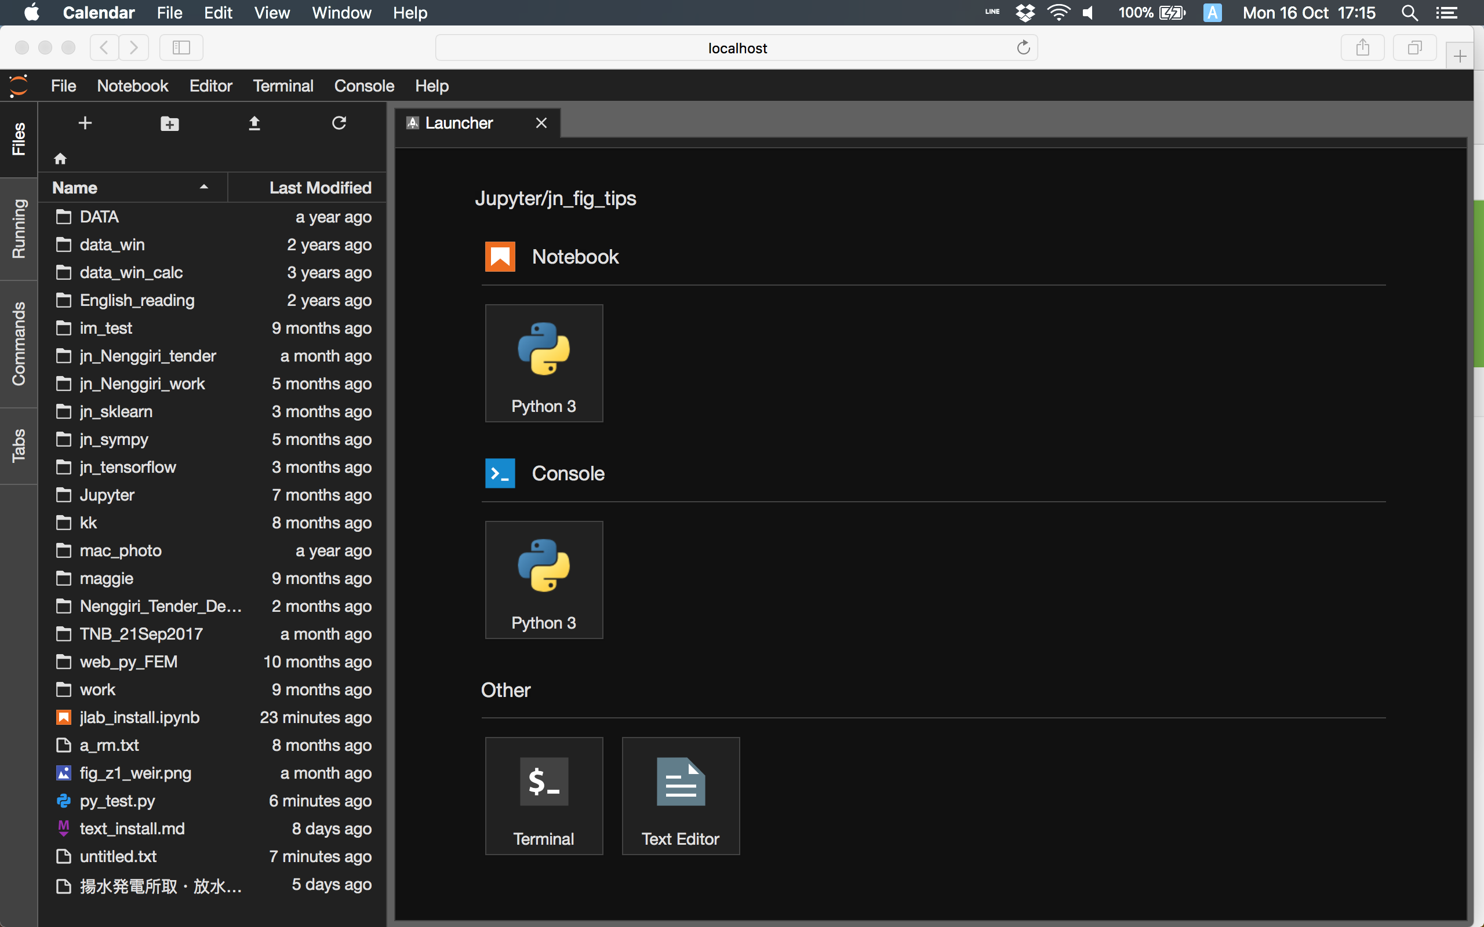Image resolution: width=1484 pixels, height=927 pixels.
Task: Close the Launcher tab
Action: click(541, 123)
